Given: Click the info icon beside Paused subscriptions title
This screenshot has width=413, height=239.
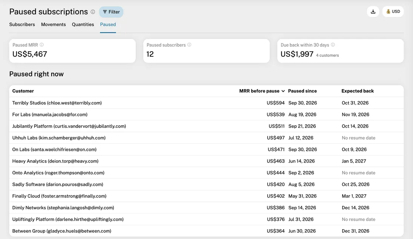Looking at the screenshot, I should (x=93, y=12).
